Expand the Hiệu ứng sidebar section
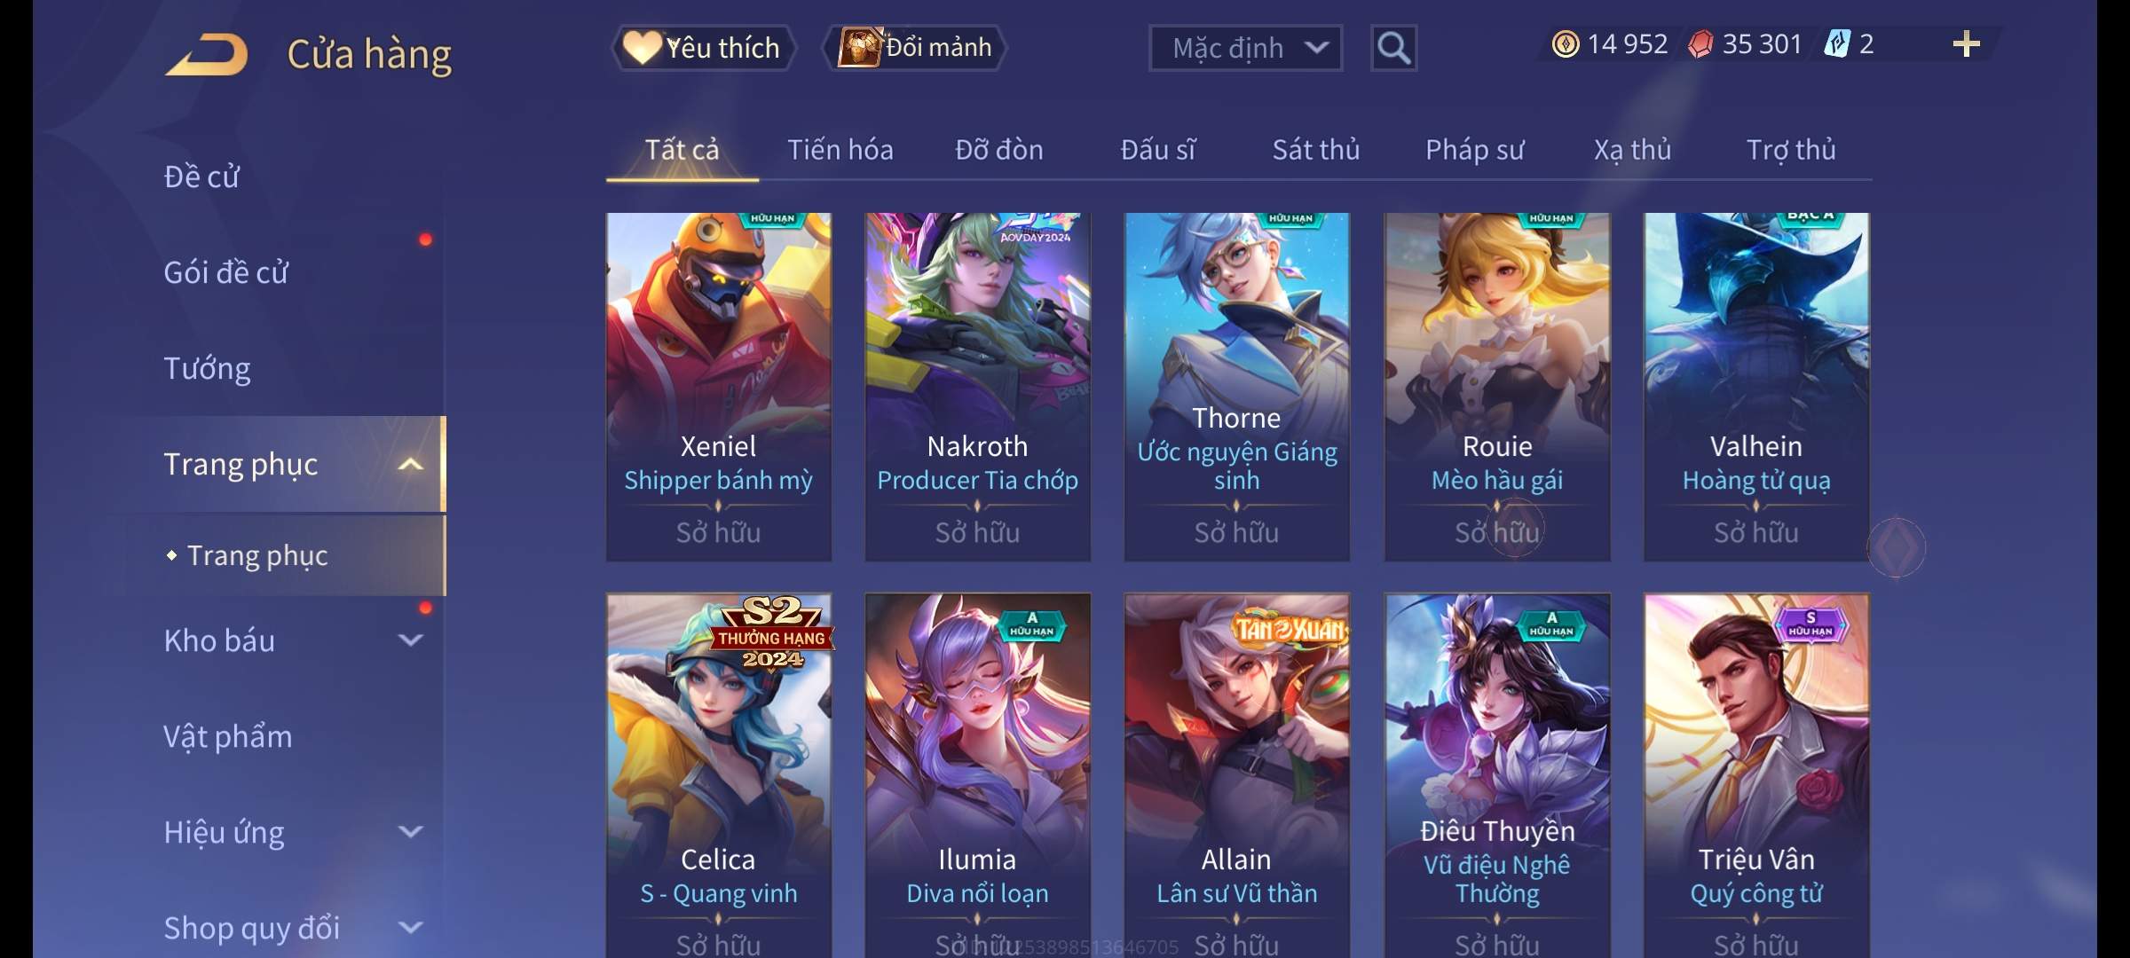This screenshot has width=2130, height=958. coord(410,832)
